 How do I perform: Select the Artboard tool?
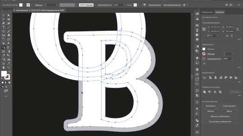(3, 63)
